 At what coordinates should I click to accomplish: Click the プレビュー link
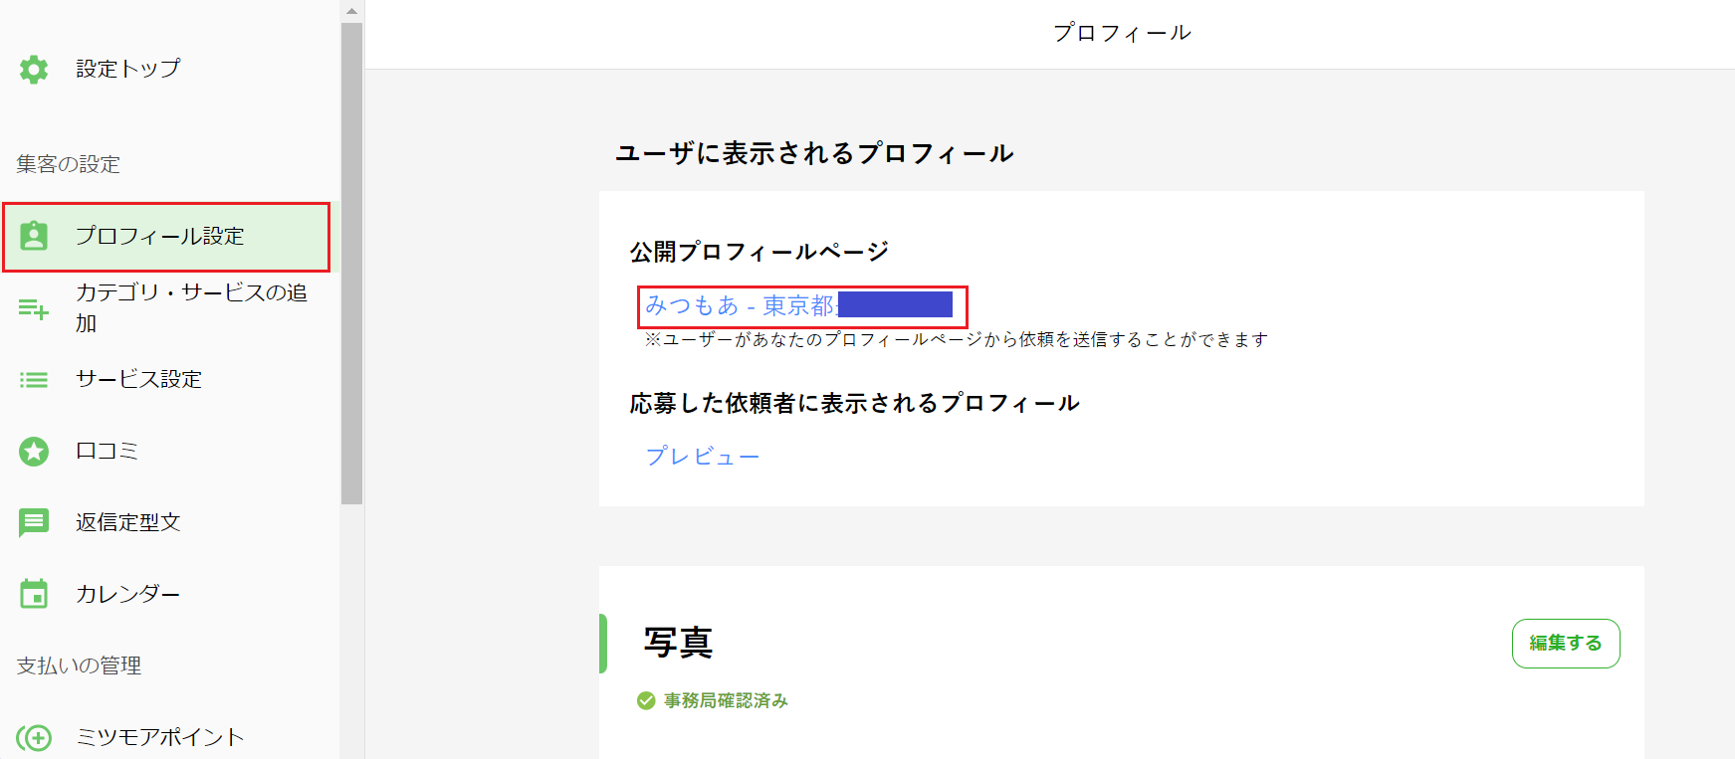tap(703, 457)
